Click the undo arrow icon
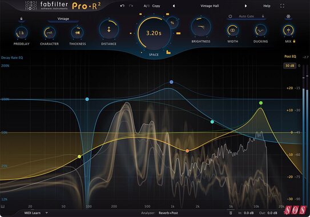The height and width of the screenshot is (217, 310). [122, 6]
